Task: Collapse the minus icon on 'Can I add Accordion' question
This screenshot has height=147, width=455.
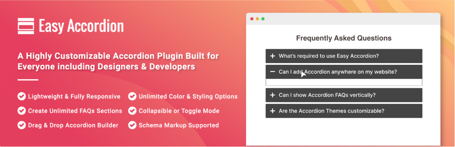Action: coord(272,72)
